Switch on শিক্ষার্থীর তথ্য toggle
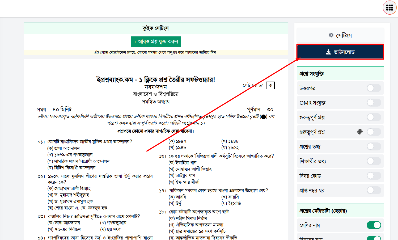 coord(374,161)
